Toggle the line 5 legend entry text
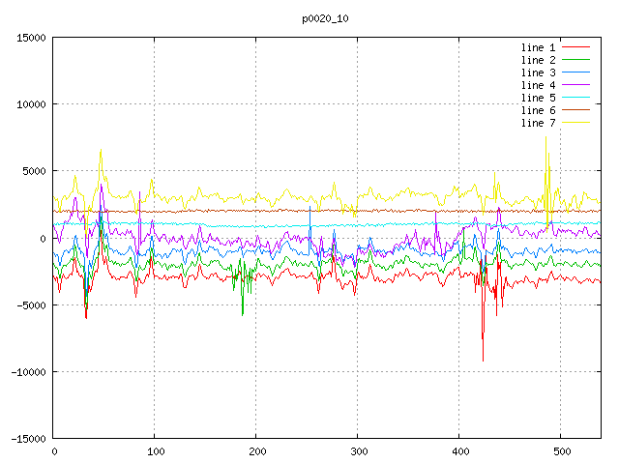Viewport: 619px width, 464px height. tap(538, 98)
